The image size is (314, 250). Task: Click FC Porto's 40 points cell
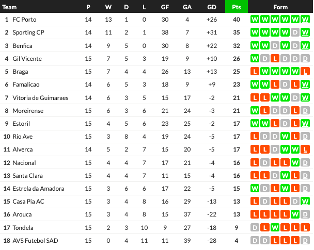click(237, 20)
